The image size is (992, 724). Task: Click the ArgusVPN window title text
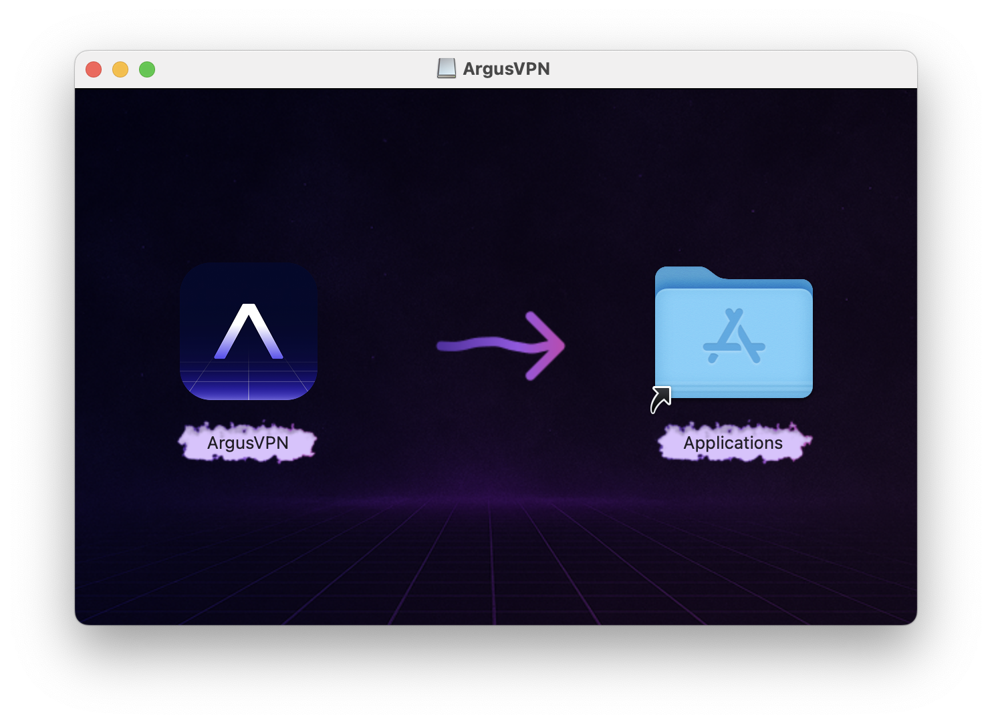pyautogui.click(x=506, y=68)
